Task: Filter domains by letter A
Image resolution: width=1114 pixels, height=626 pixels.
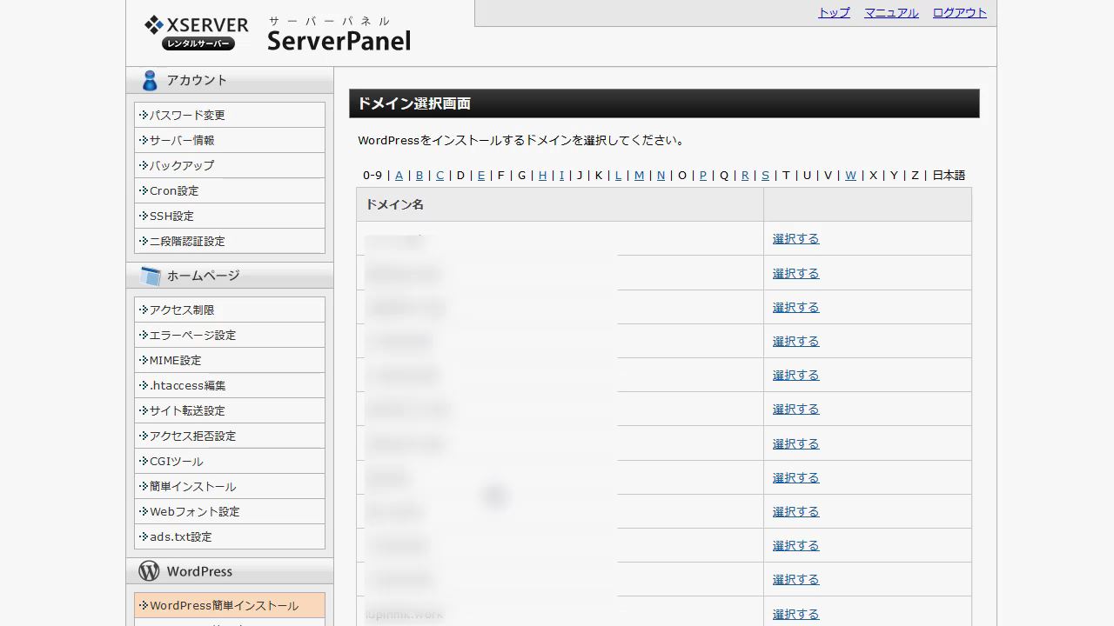Action: coord(399,176)
